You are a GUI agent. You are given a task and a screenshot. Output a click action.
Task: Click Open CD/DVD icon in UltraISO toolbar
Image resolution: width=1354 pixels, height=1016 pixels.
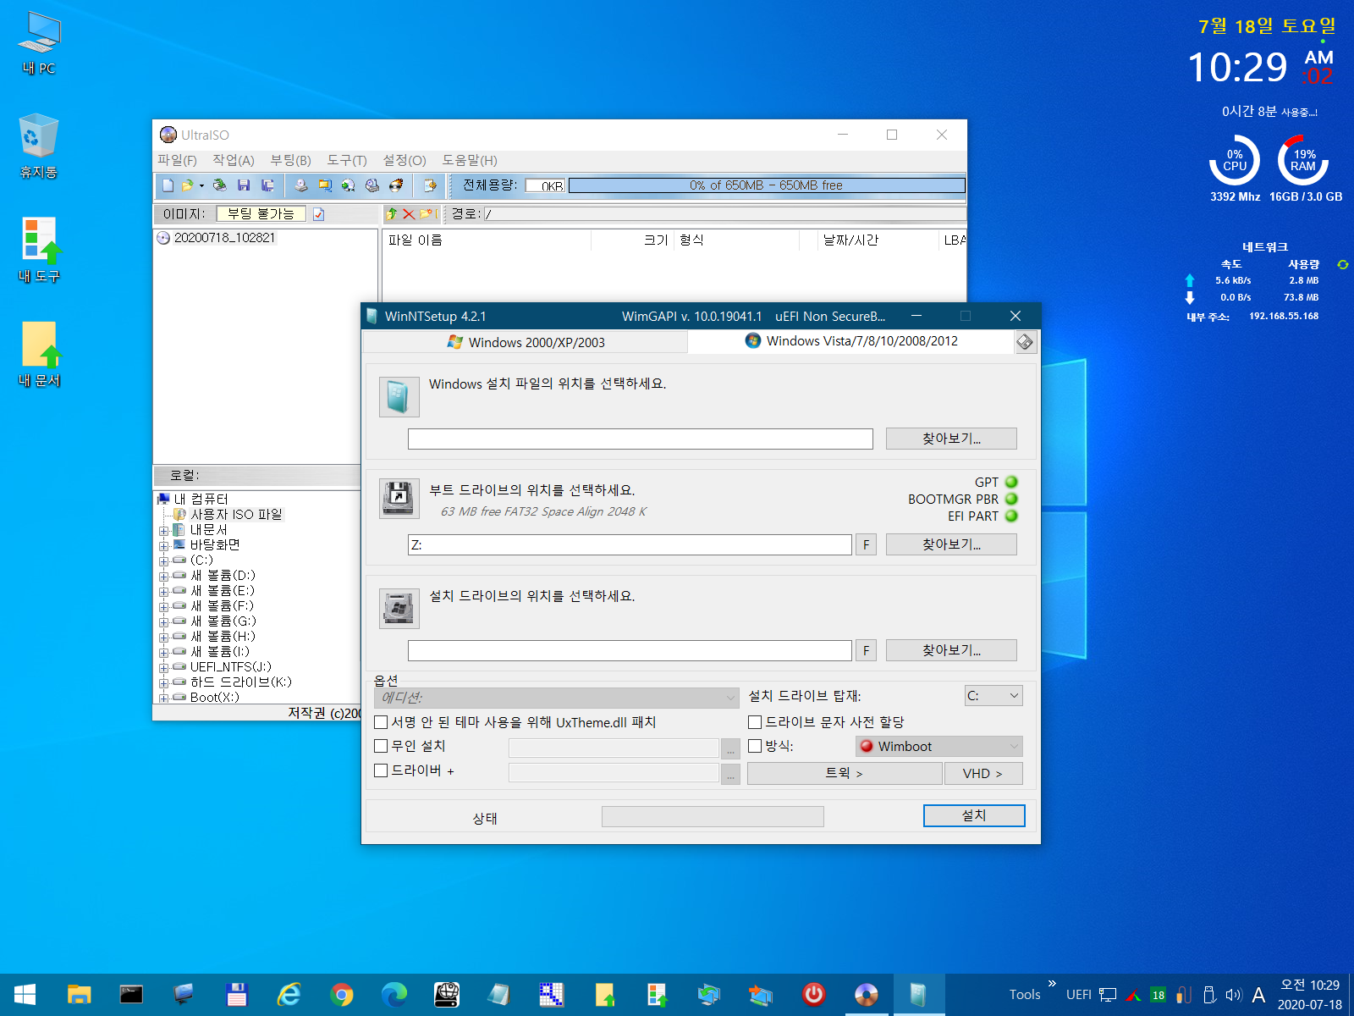coord(220,185)
